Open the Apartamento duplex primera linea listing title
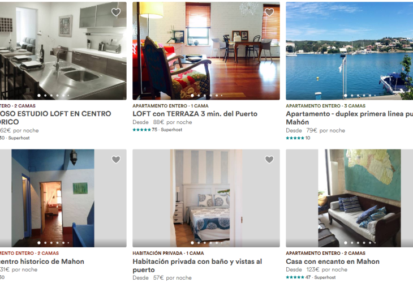413x283 pixels. [x=350, y=118]
